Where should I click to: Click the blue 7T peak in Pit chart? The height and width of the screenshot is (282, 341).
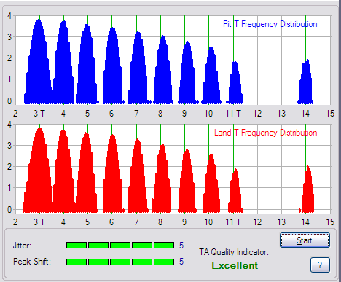[x=138, y=68]
